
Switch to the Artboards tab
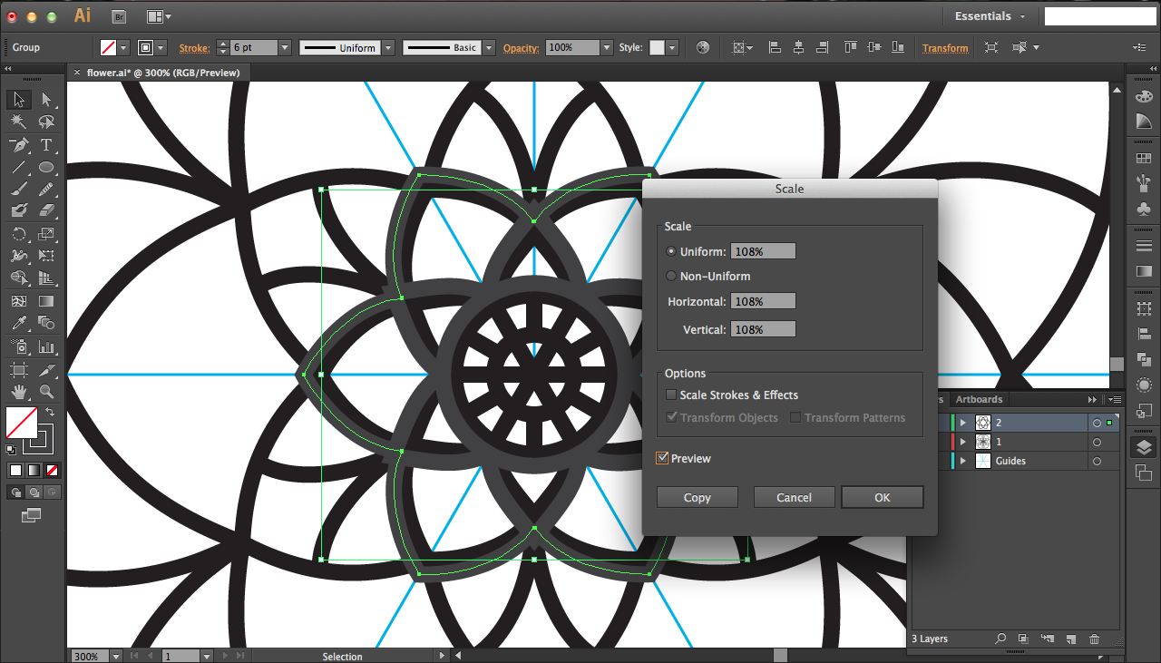click(x=979, y=399)
